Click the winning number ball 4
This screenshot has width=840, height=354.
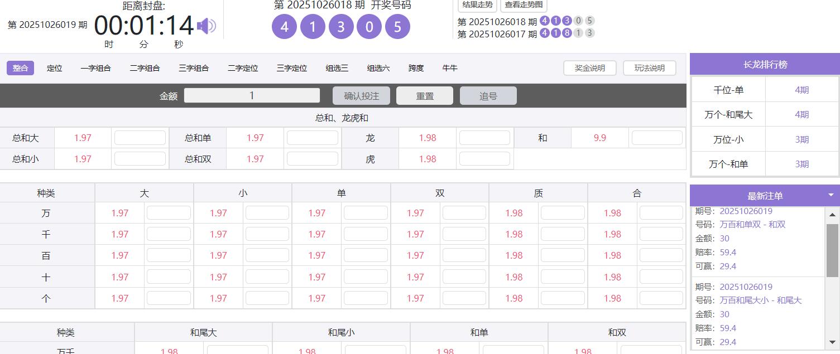[284, 26]
